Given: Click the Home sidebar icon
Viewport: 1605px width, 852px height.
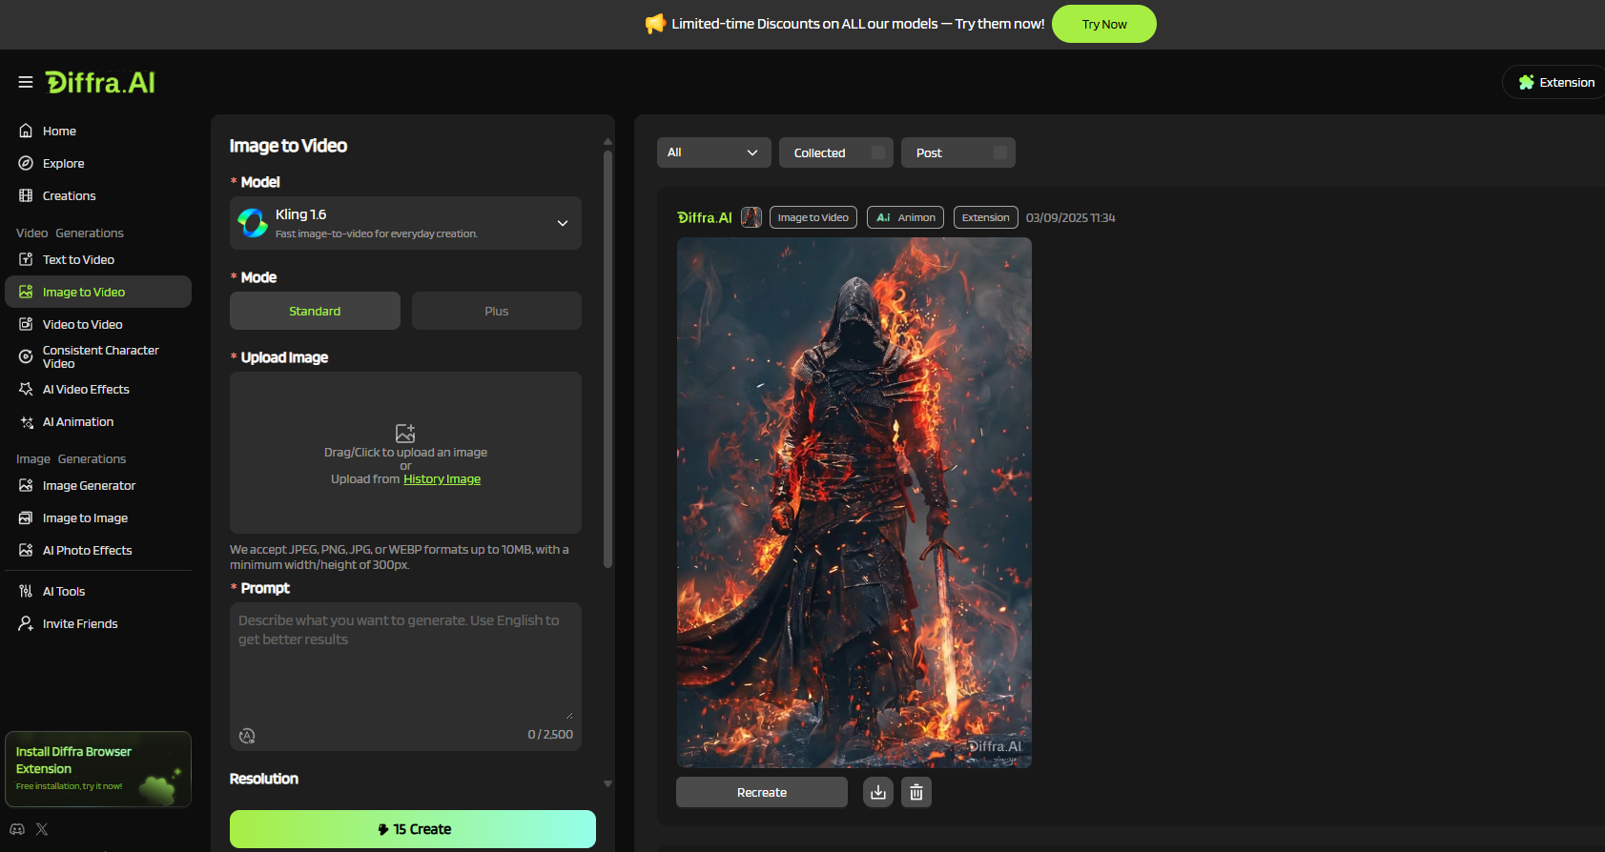Looking at the screenshot, I should [26, 131].
